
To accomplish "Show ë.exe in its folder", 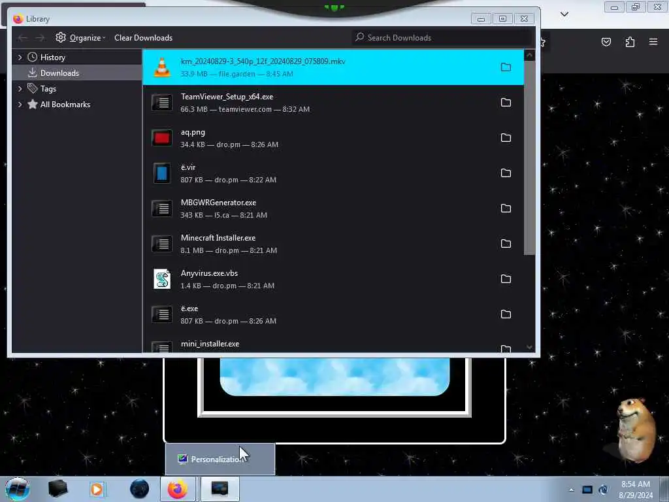I will [x=506, y=314].
